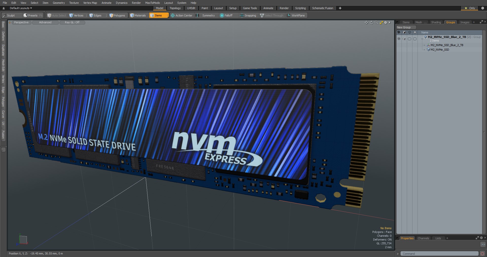Select the M2_NVMe_SSD_Blue_2_TB locator item
This screenshot has height=257, width=487.
(447, 45)
